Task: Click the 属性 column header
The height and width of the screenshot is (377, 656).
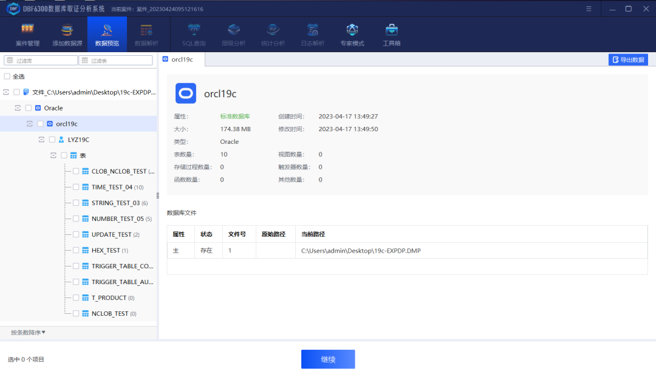Action: pyautogui.click(x=181, y=234)
